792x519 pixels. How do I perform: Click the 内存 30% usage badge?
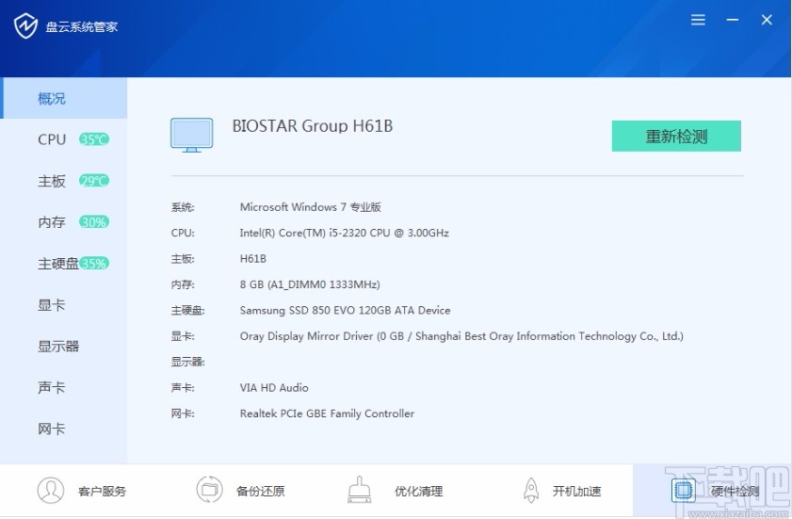point(94,222)
